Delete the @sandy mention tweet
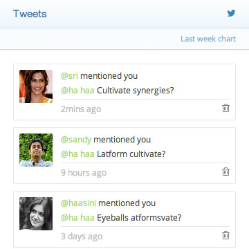This screenshot has height=249, width=249. coord(225,172)
